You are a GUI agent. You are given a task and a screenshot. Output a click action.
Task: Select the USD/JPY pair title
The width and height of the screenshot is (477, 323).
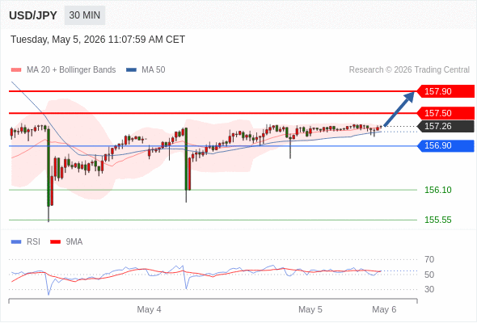tap(33, 15)
